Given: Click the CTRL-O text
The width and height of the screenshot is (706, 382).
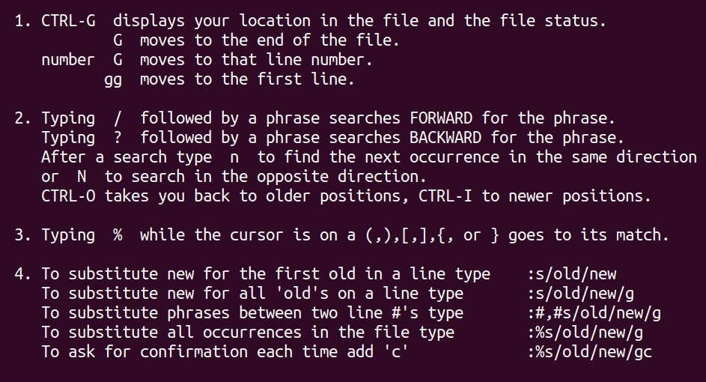Looking at the screenshot, I should point(68,196).
